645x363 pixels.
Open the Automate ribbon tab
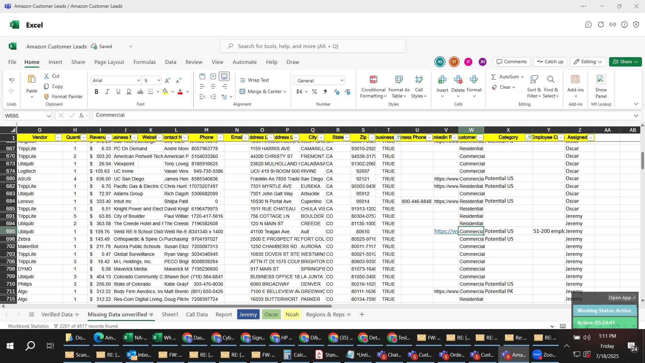(x=245, y=62)
